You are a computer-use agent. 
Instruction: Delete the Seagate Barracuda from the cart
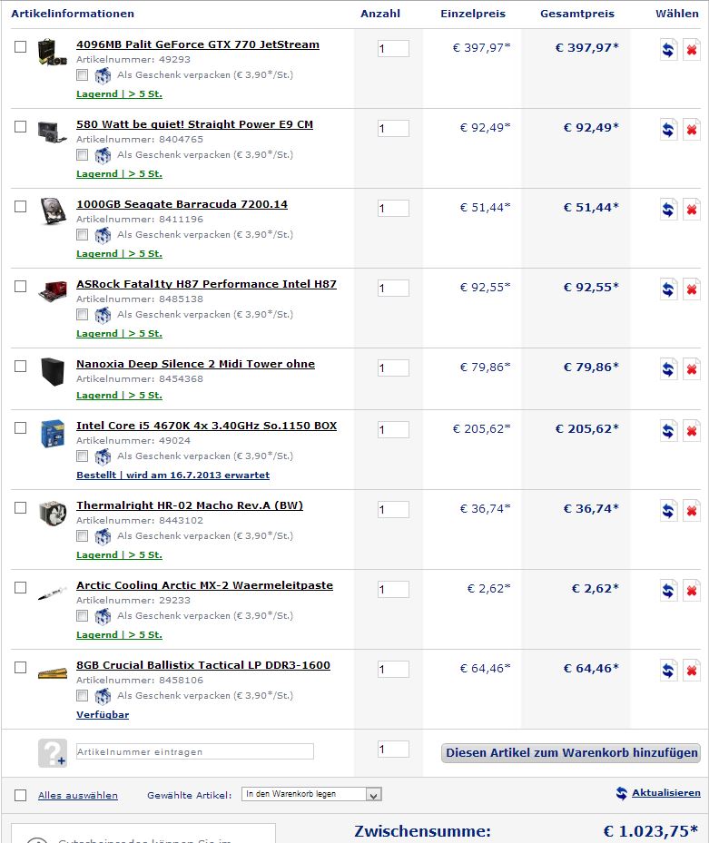click(691, 210)
